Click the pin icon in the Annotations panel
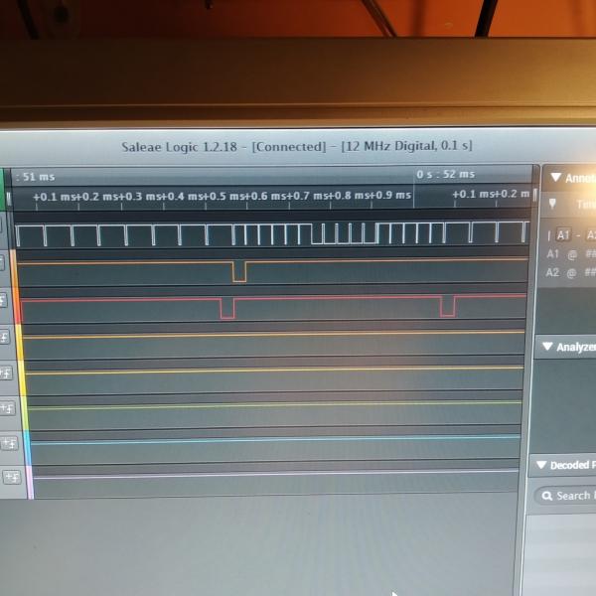The height and width of the screenshot is (596, 596). pos(552,204)
